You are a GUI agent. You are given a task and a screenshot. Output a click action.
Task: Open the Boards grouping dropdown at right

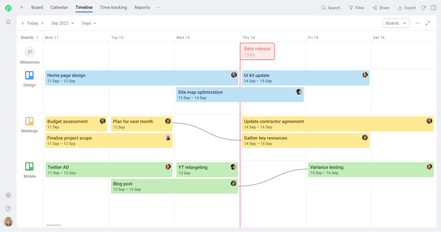[396, 23]
